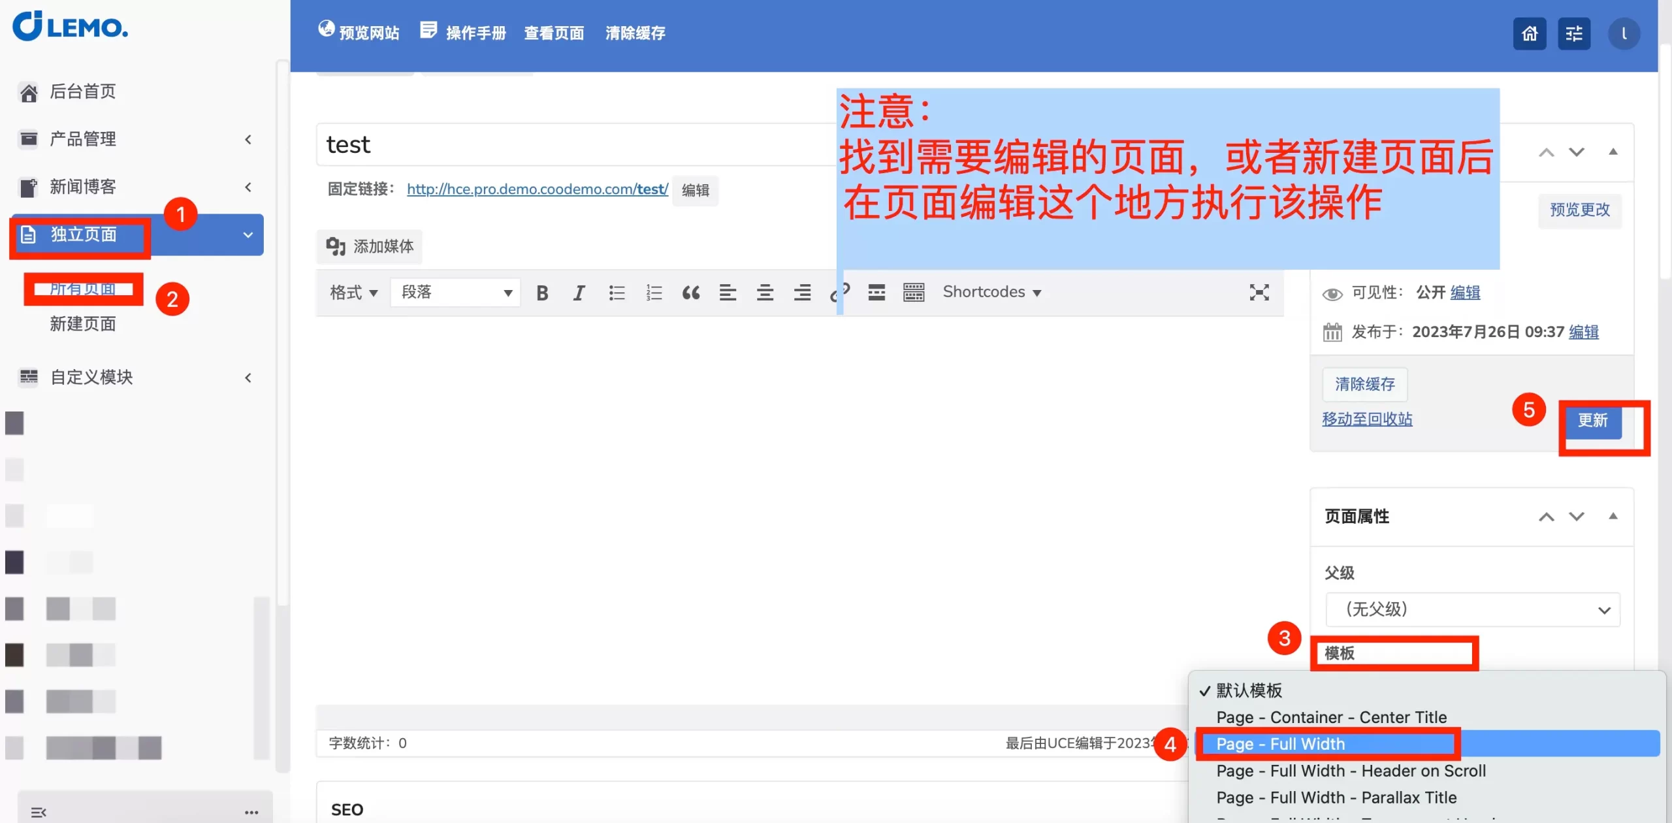Insert a bulleted list
Image resolution: width=1672 pixels, height=823 pixels.
617,293
